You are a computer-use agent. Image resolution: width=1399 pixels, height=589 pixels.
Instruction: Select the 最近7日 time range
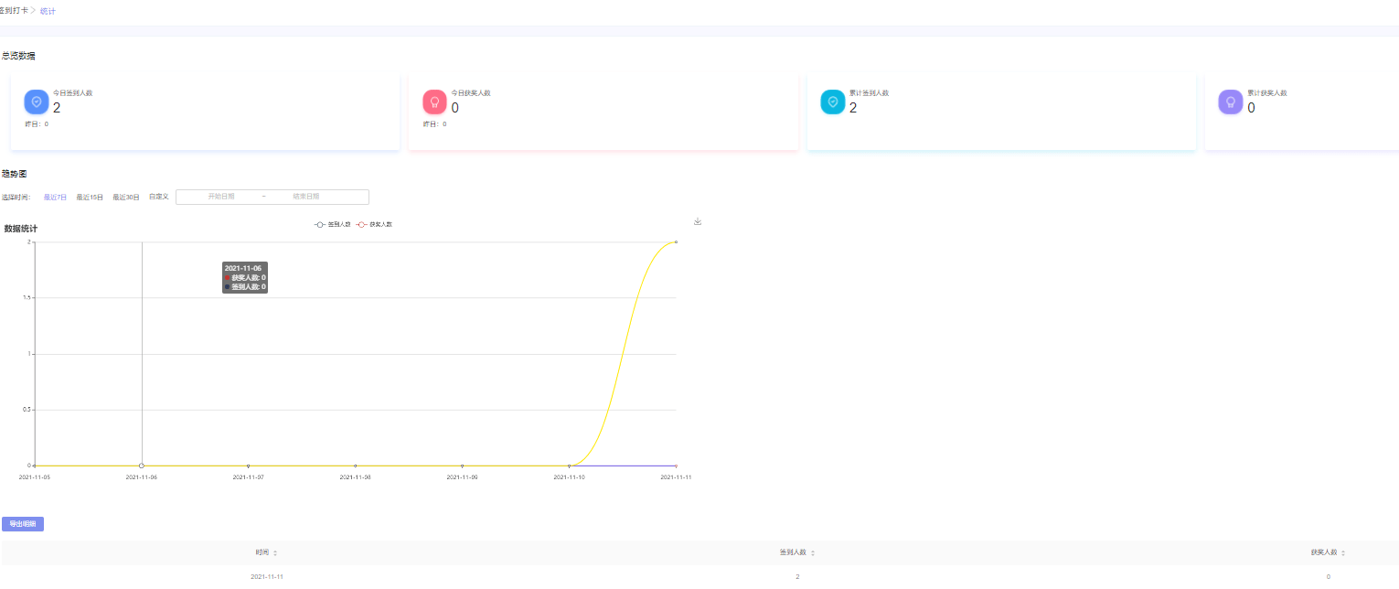55,197
